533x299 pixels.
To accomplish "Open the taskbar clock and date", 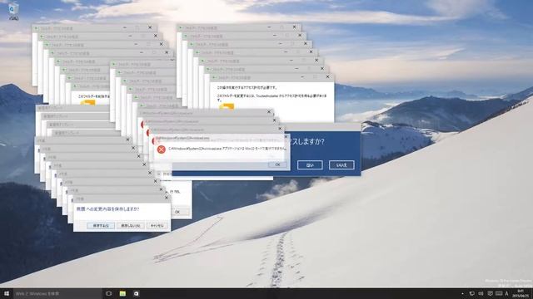I will (520, 293).
